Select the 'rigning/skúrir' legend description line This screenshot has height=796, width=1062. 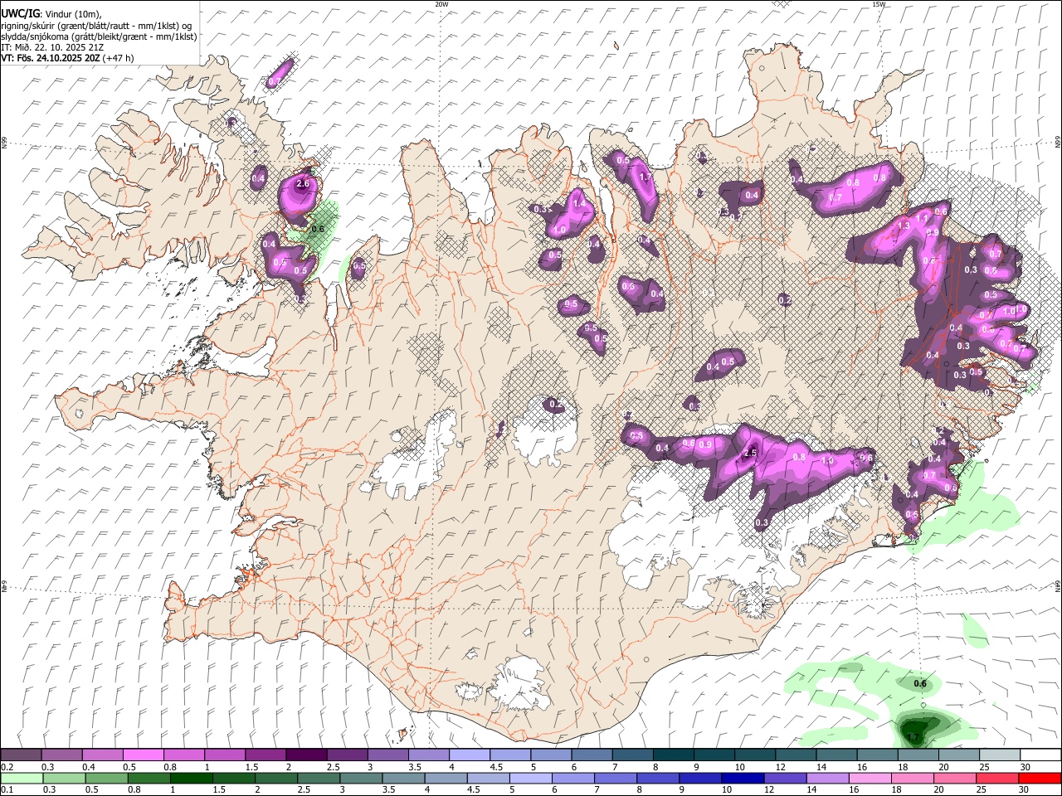pyautogui.click(x=97, y=25)
